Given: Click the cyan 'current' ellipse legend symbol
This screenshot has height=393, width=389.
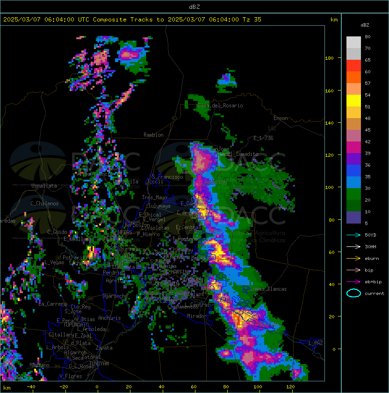Looking at the screenshot, I should (x=353, y=293).
